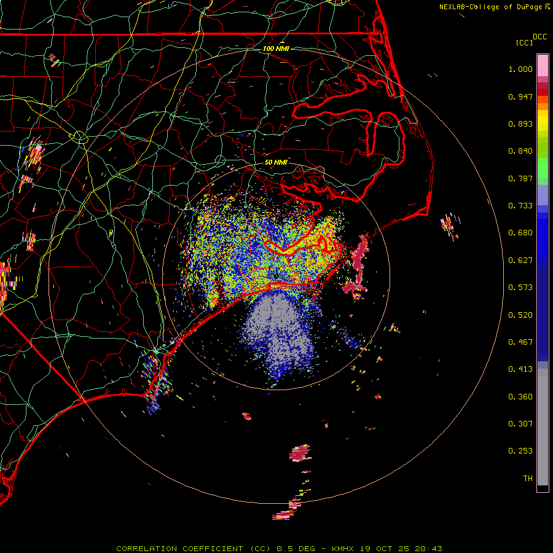Click the 19 OCT 25 date text
This screenshot has height=553, width=553.
pyautogui.click(x=385, y=549)
